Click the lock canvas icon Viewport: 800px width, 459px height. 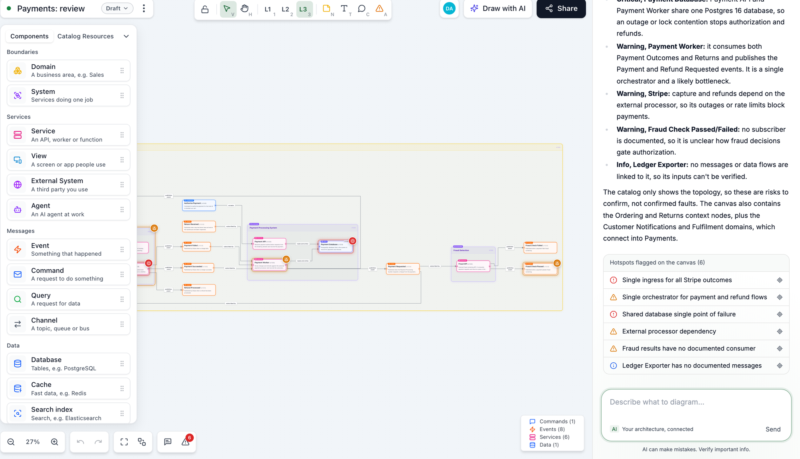(x=205, y=9)
